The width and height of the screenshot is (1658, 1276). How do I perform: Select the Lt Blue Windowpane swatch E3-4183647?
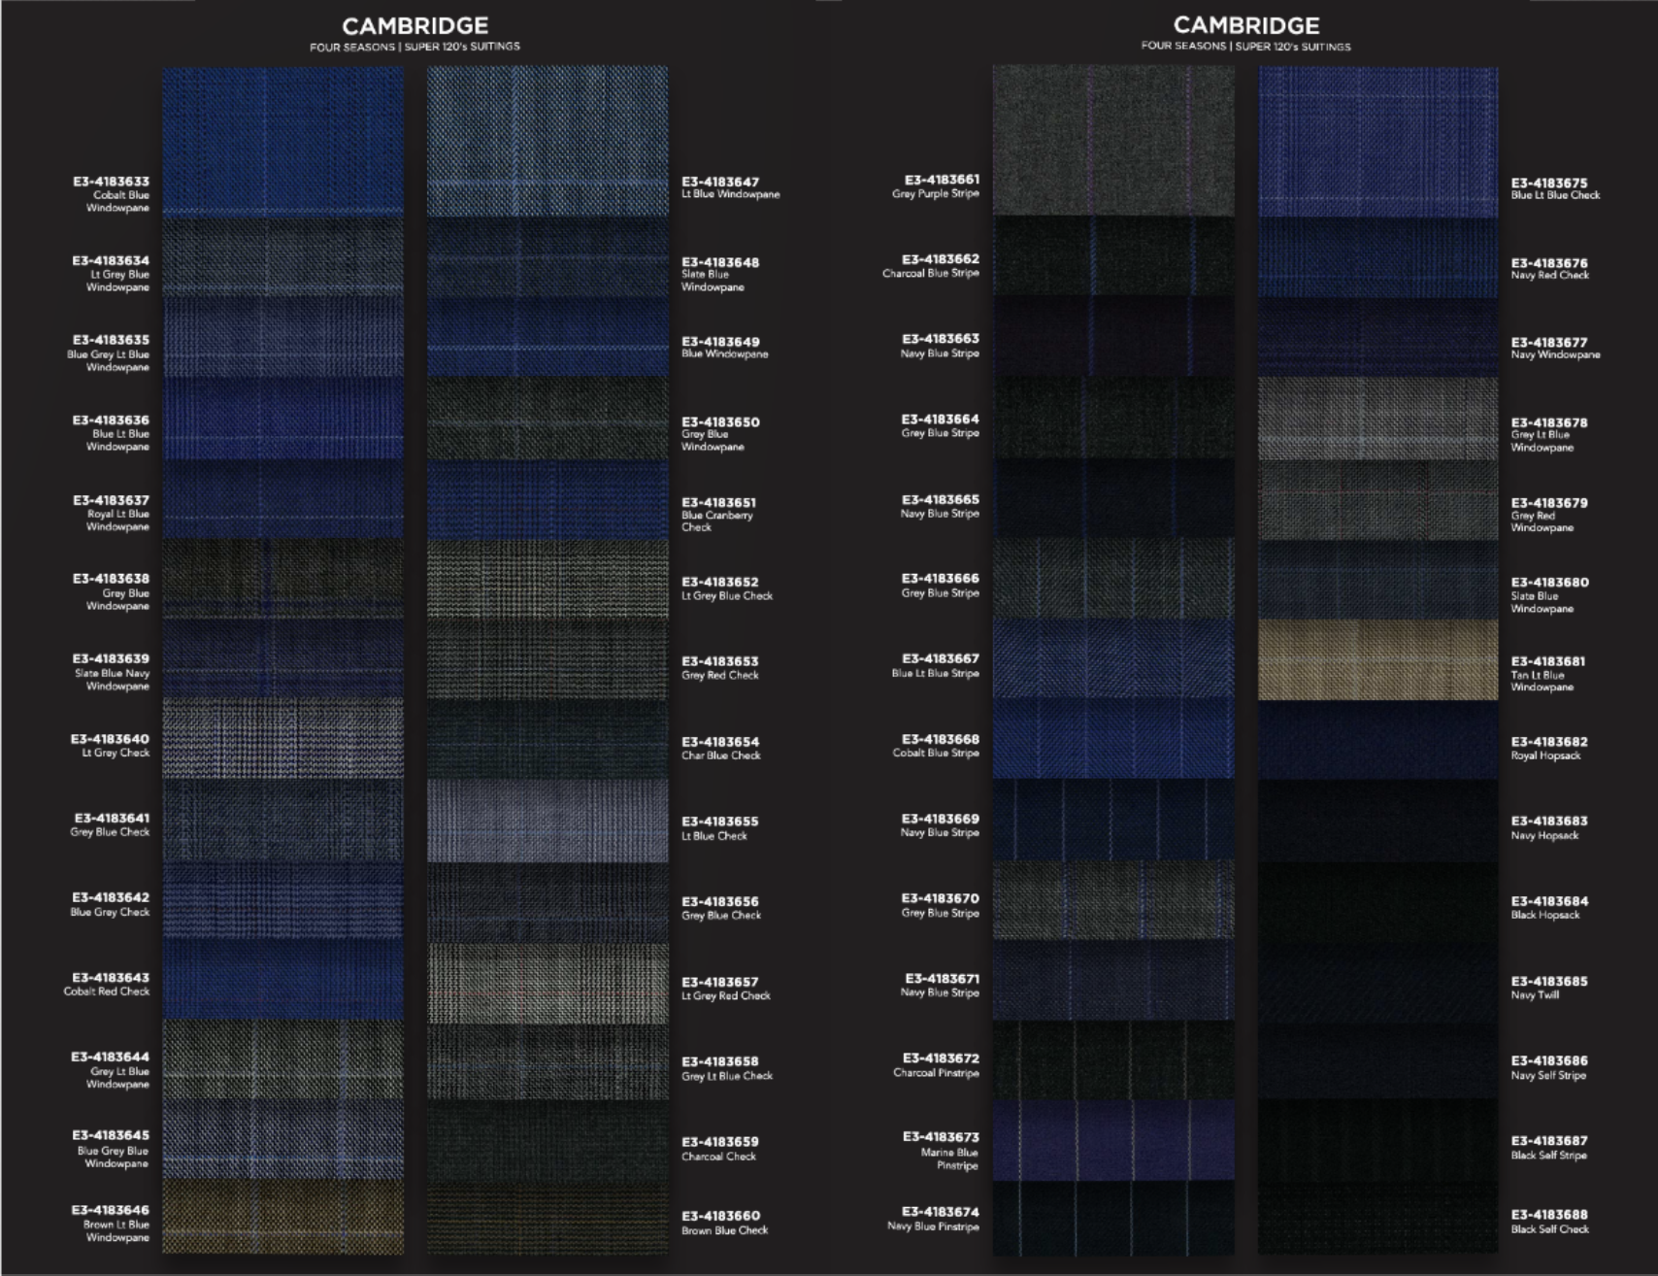(x=547, y=142)
